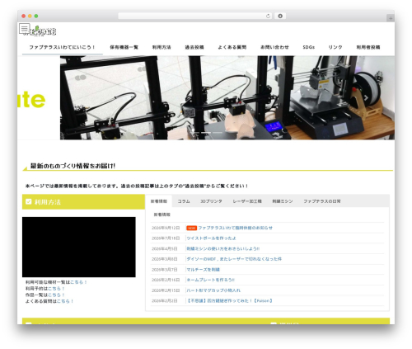The image size is (412, 349).
Task: Click the checkmark icon beside 利用方法 heading
Action: 28,201
